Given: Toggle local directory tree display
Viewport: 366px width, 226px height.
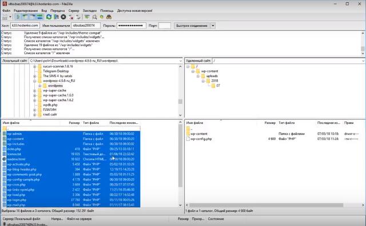Looking at the screenshot, I should click(25, 17).
